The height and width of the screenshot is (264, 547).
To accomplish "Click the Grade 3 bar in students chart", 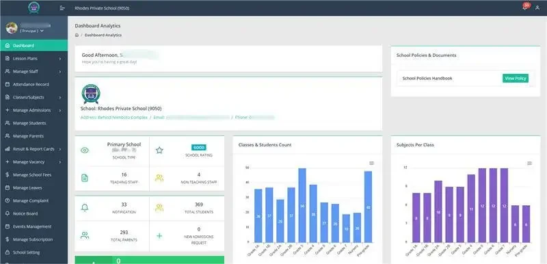I will pos(302,205).
